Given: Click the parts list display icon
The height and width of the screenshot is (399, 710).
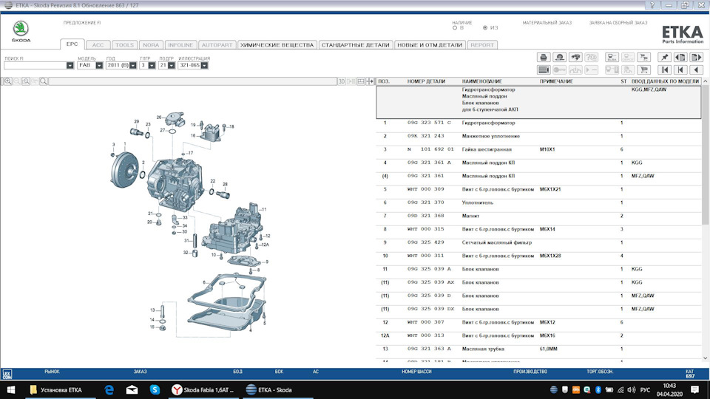Looking at the screenshot, I should [x=544, y=69].
